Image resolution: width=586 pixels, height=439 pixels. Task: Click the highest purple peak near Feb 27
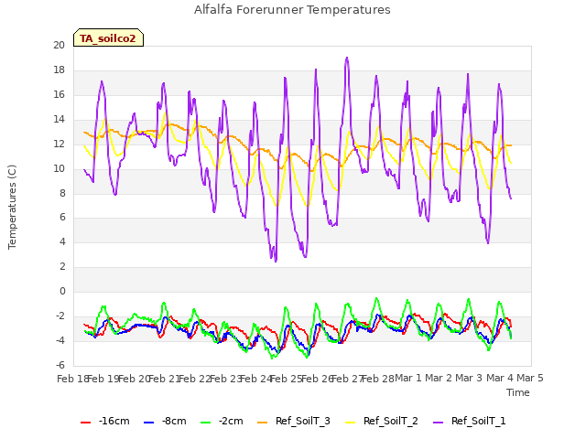pos(347,59)
